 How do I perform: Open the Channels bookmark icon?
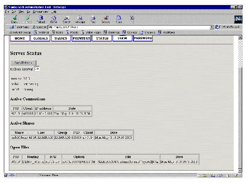[x=142, y=32]
